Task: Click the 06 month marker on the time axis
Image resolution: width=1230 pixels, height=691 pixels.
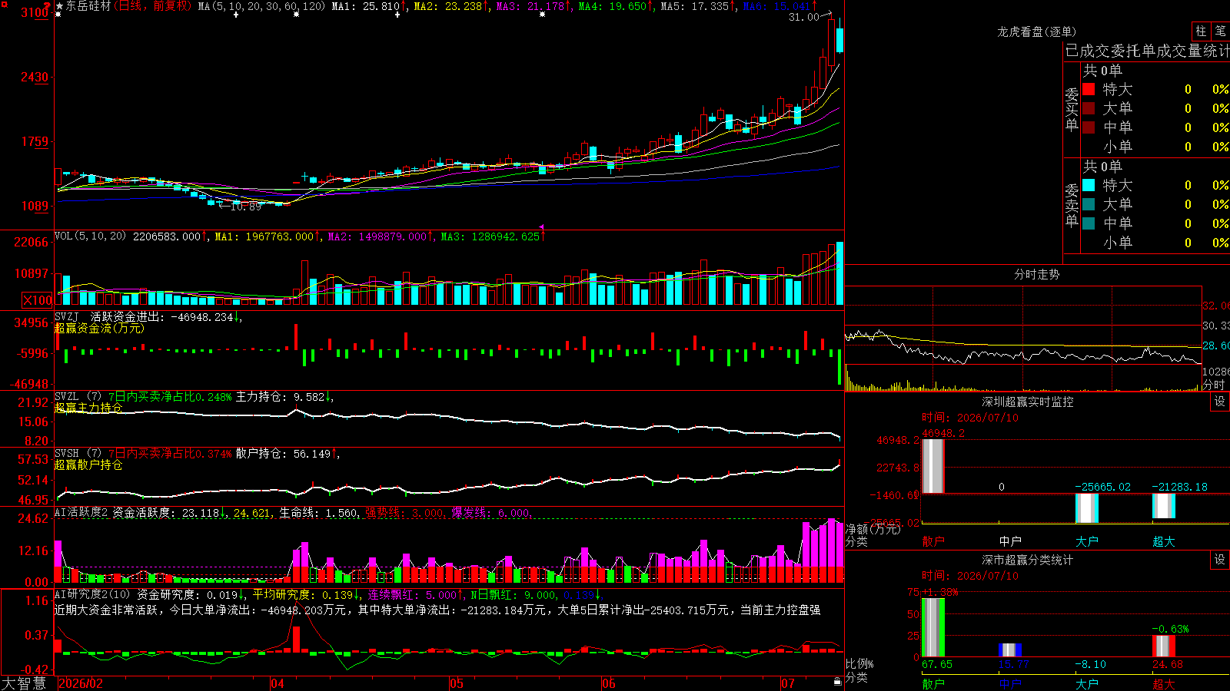Action: coord(609,683)
